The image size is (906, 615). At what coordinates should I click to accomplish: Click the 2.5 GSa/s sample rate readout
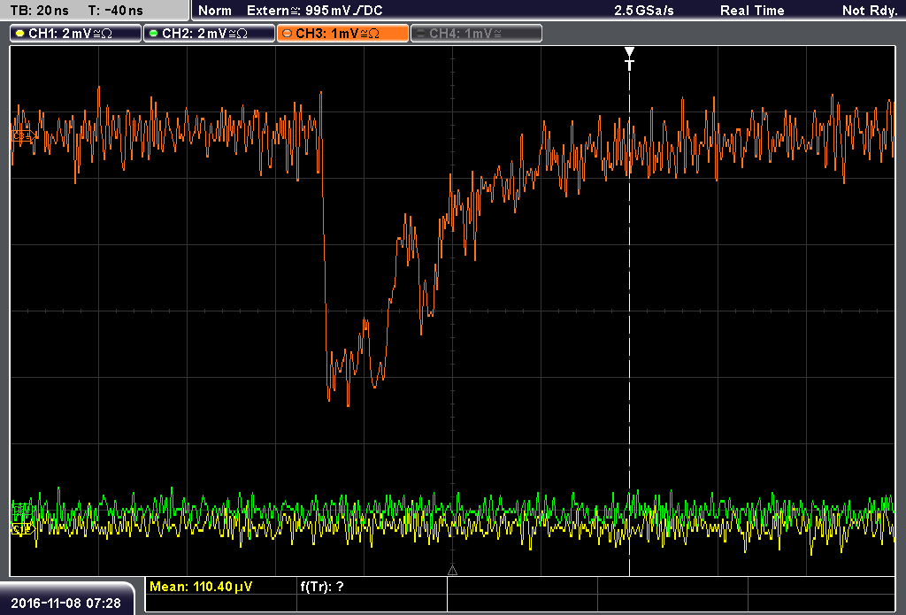click(644, 11)
